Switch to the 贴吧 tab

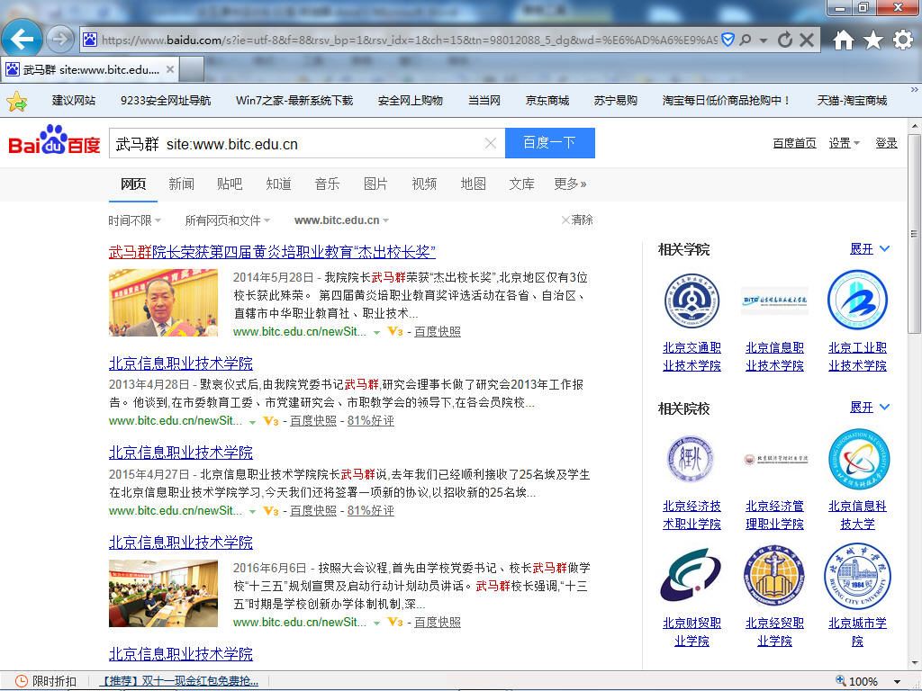pos(230,184)
